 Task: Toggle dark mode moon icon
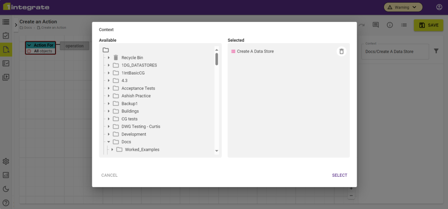tap(6, 189)
